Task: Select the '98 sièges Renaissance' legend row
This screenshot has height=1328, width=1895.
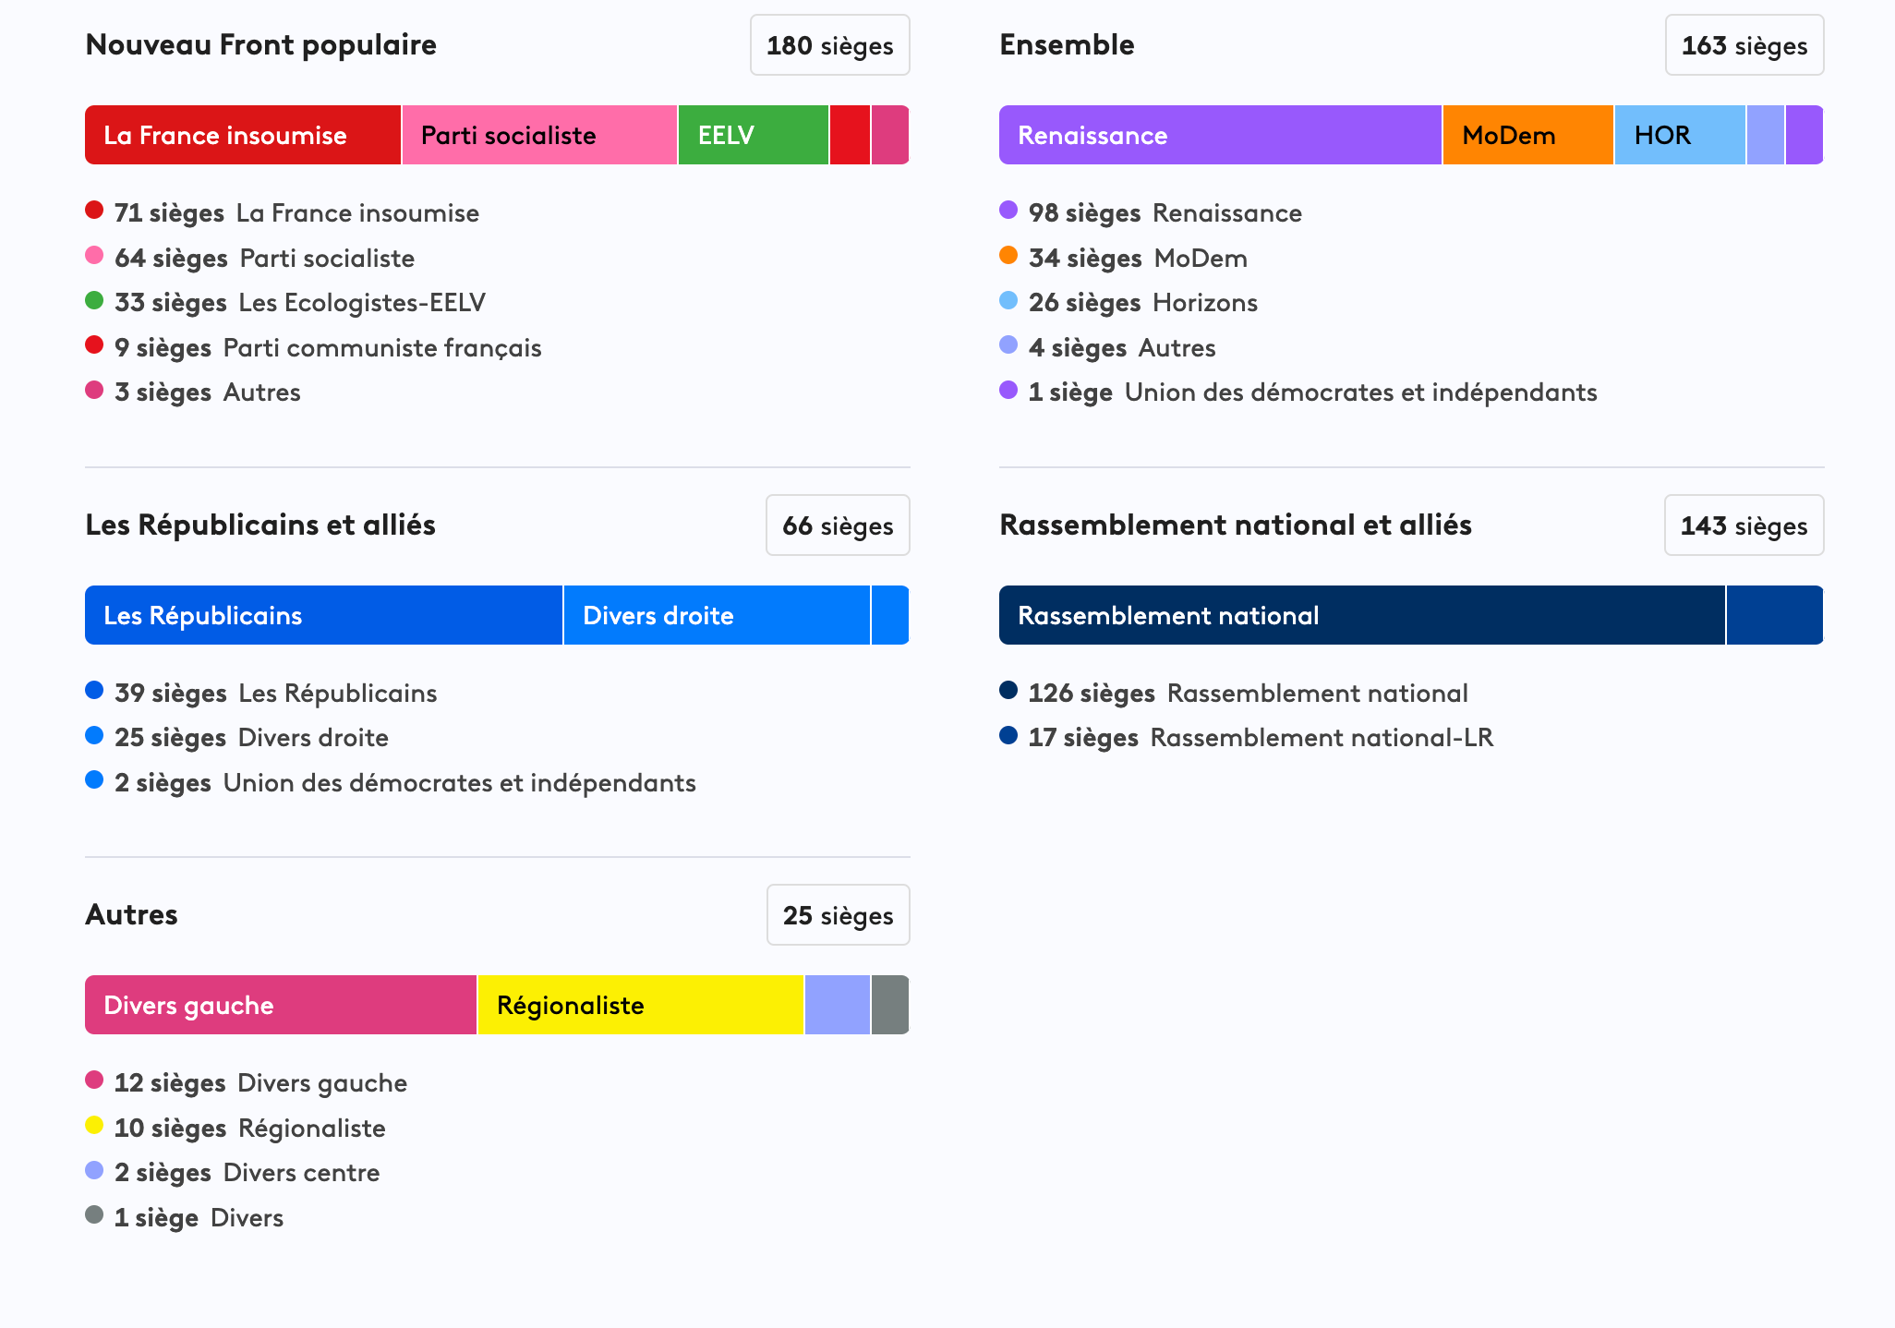Action: (1151, 212)
